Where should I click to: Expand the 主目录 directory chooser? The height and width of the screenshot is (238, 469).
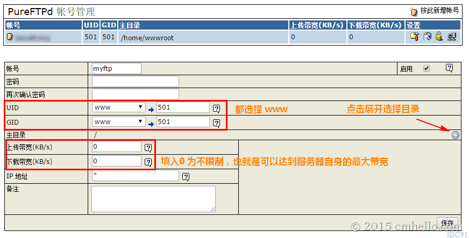tap(455, 135)
